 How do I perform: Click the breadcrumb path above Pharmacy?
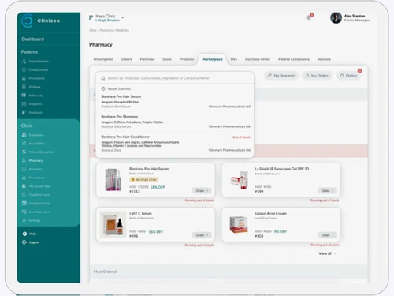(x=109, y=30)
